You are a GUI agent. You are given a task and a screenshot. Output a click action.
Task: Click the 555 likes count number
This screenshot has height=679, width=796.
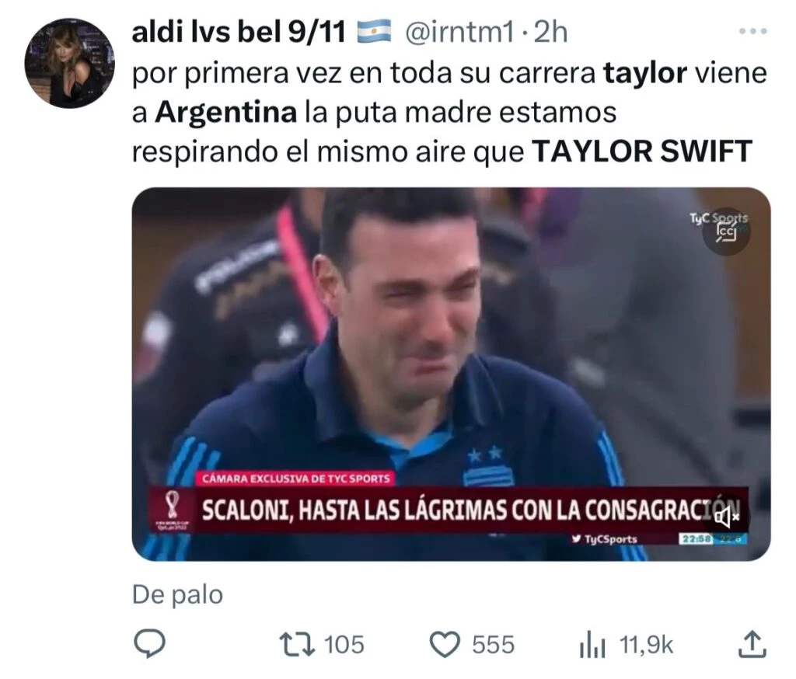493,645
